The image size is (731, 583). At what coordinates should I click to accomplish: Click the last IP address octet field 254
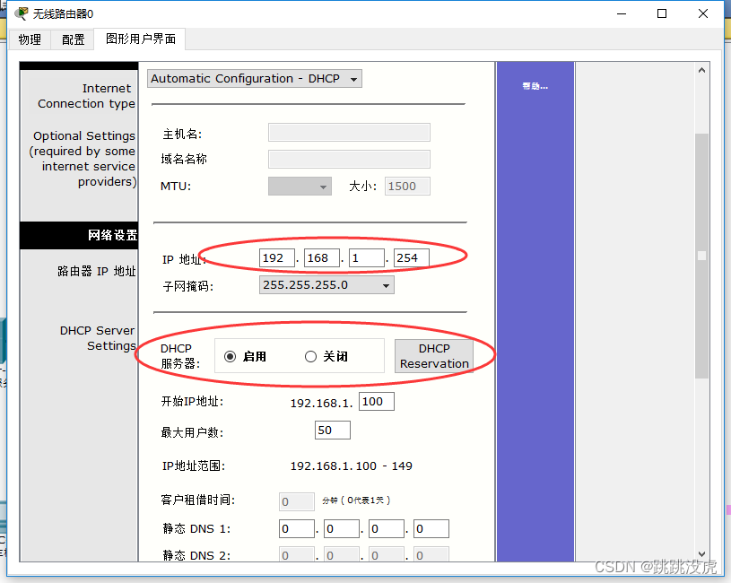(412, 258)
